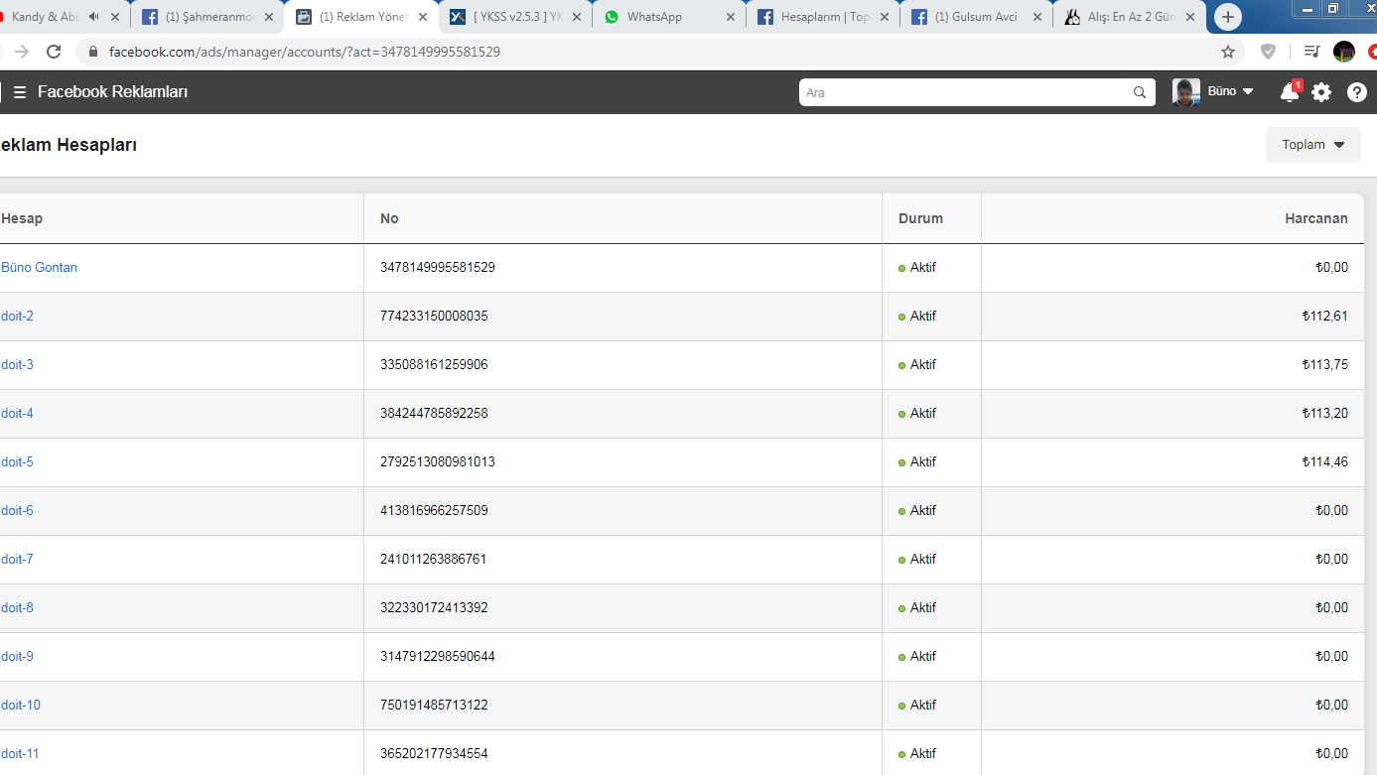Open a new browser tab
Viewport: 1377px width, 775px height.
pos(1228,17)
